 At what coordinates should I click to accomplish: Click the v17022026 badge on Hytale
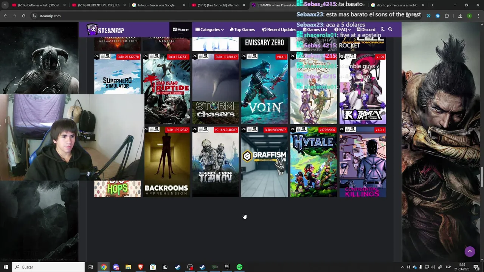pyautogui.click(x=327, y=130)
